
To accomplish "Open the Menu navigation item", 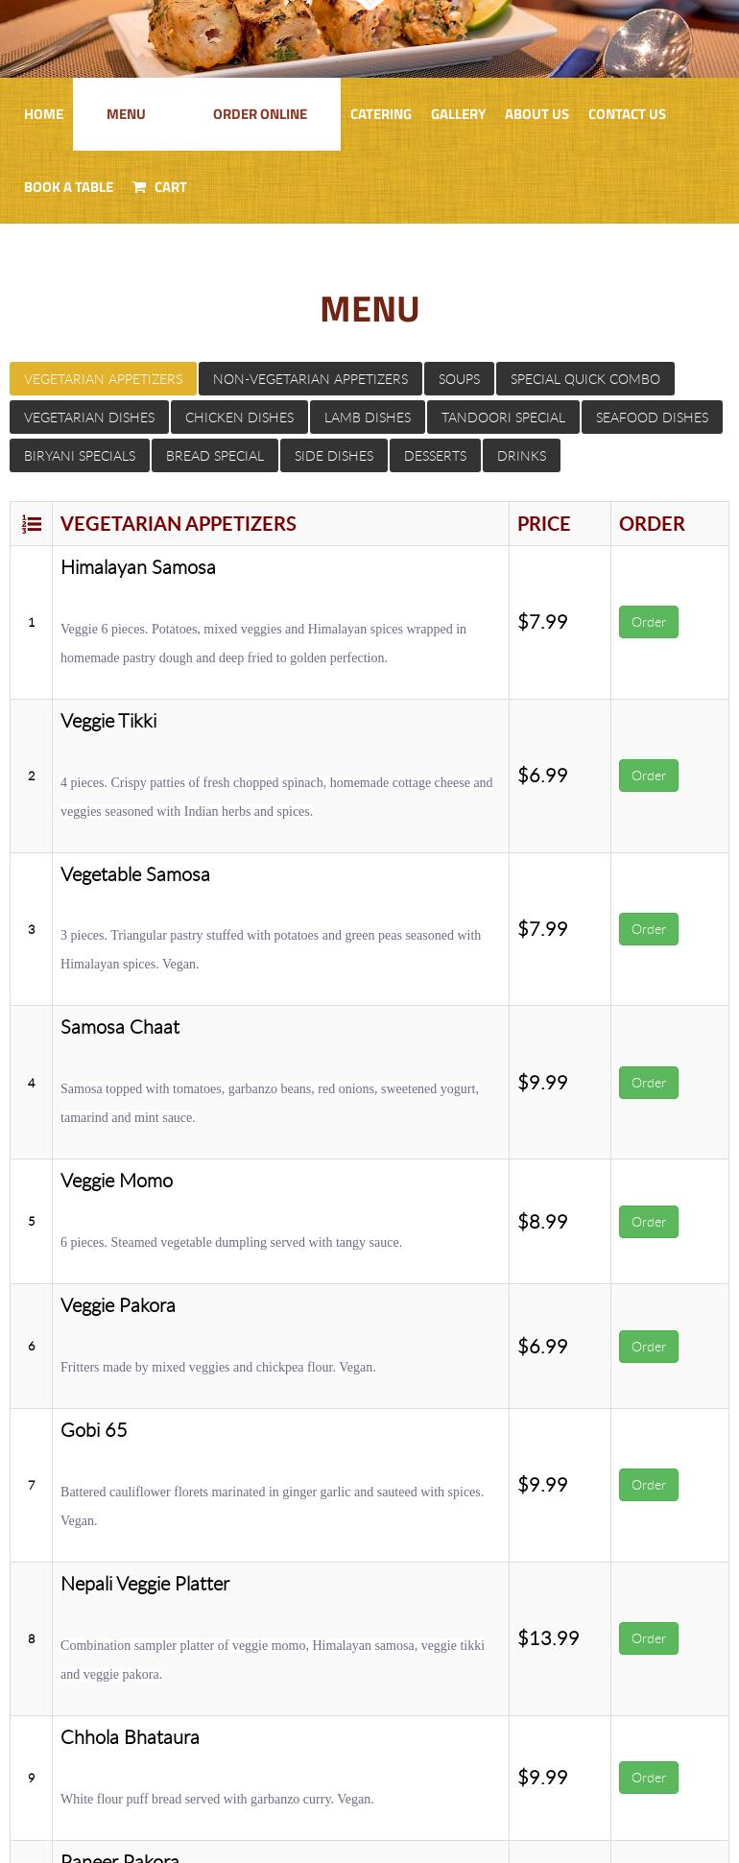I will click(126, 114).
